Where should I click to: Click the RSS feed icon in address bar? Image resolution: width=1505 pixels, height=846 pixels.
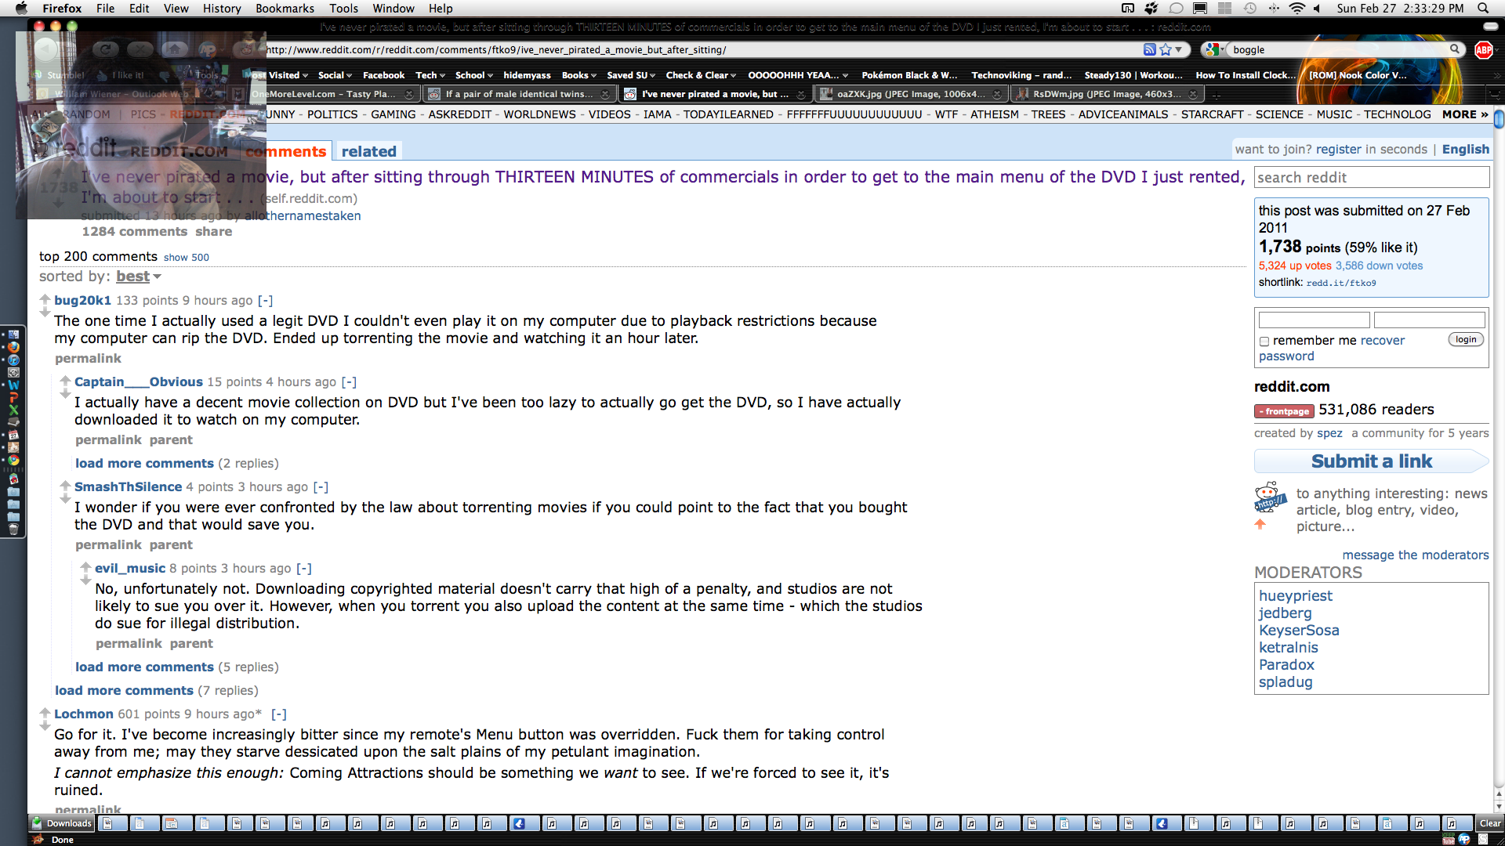tap(1149, 49)
